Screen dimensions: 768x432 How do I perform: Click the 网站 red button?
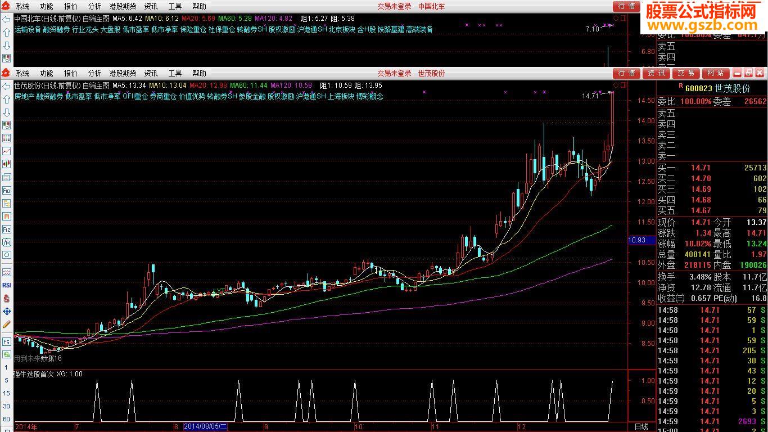coord(716,73)
